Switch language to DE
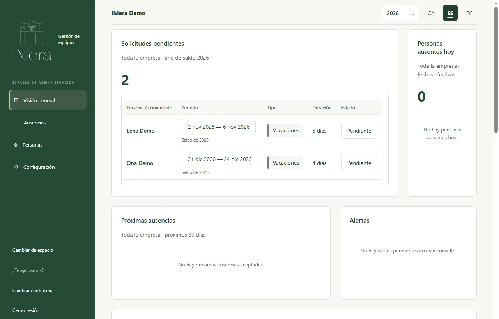This screenshot has height=319, width=499. (469, 13)
